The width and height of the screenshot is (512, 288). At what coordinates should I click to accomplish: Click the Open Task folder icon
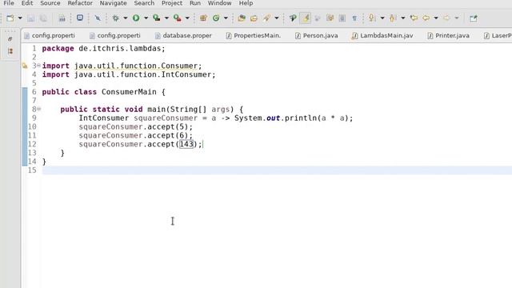tap(254, 18)
